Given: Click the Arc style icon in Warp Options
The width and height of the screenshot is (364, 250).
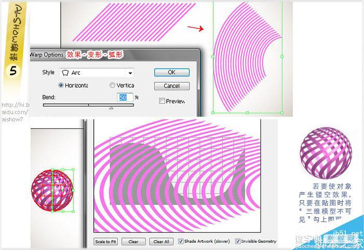Looking at the screenshot, I should pyautogui.click(x=65, y=73).
